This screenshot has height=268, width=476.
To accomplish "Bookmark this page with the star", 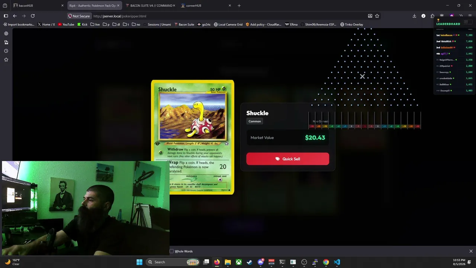I will tap(377, 16).
